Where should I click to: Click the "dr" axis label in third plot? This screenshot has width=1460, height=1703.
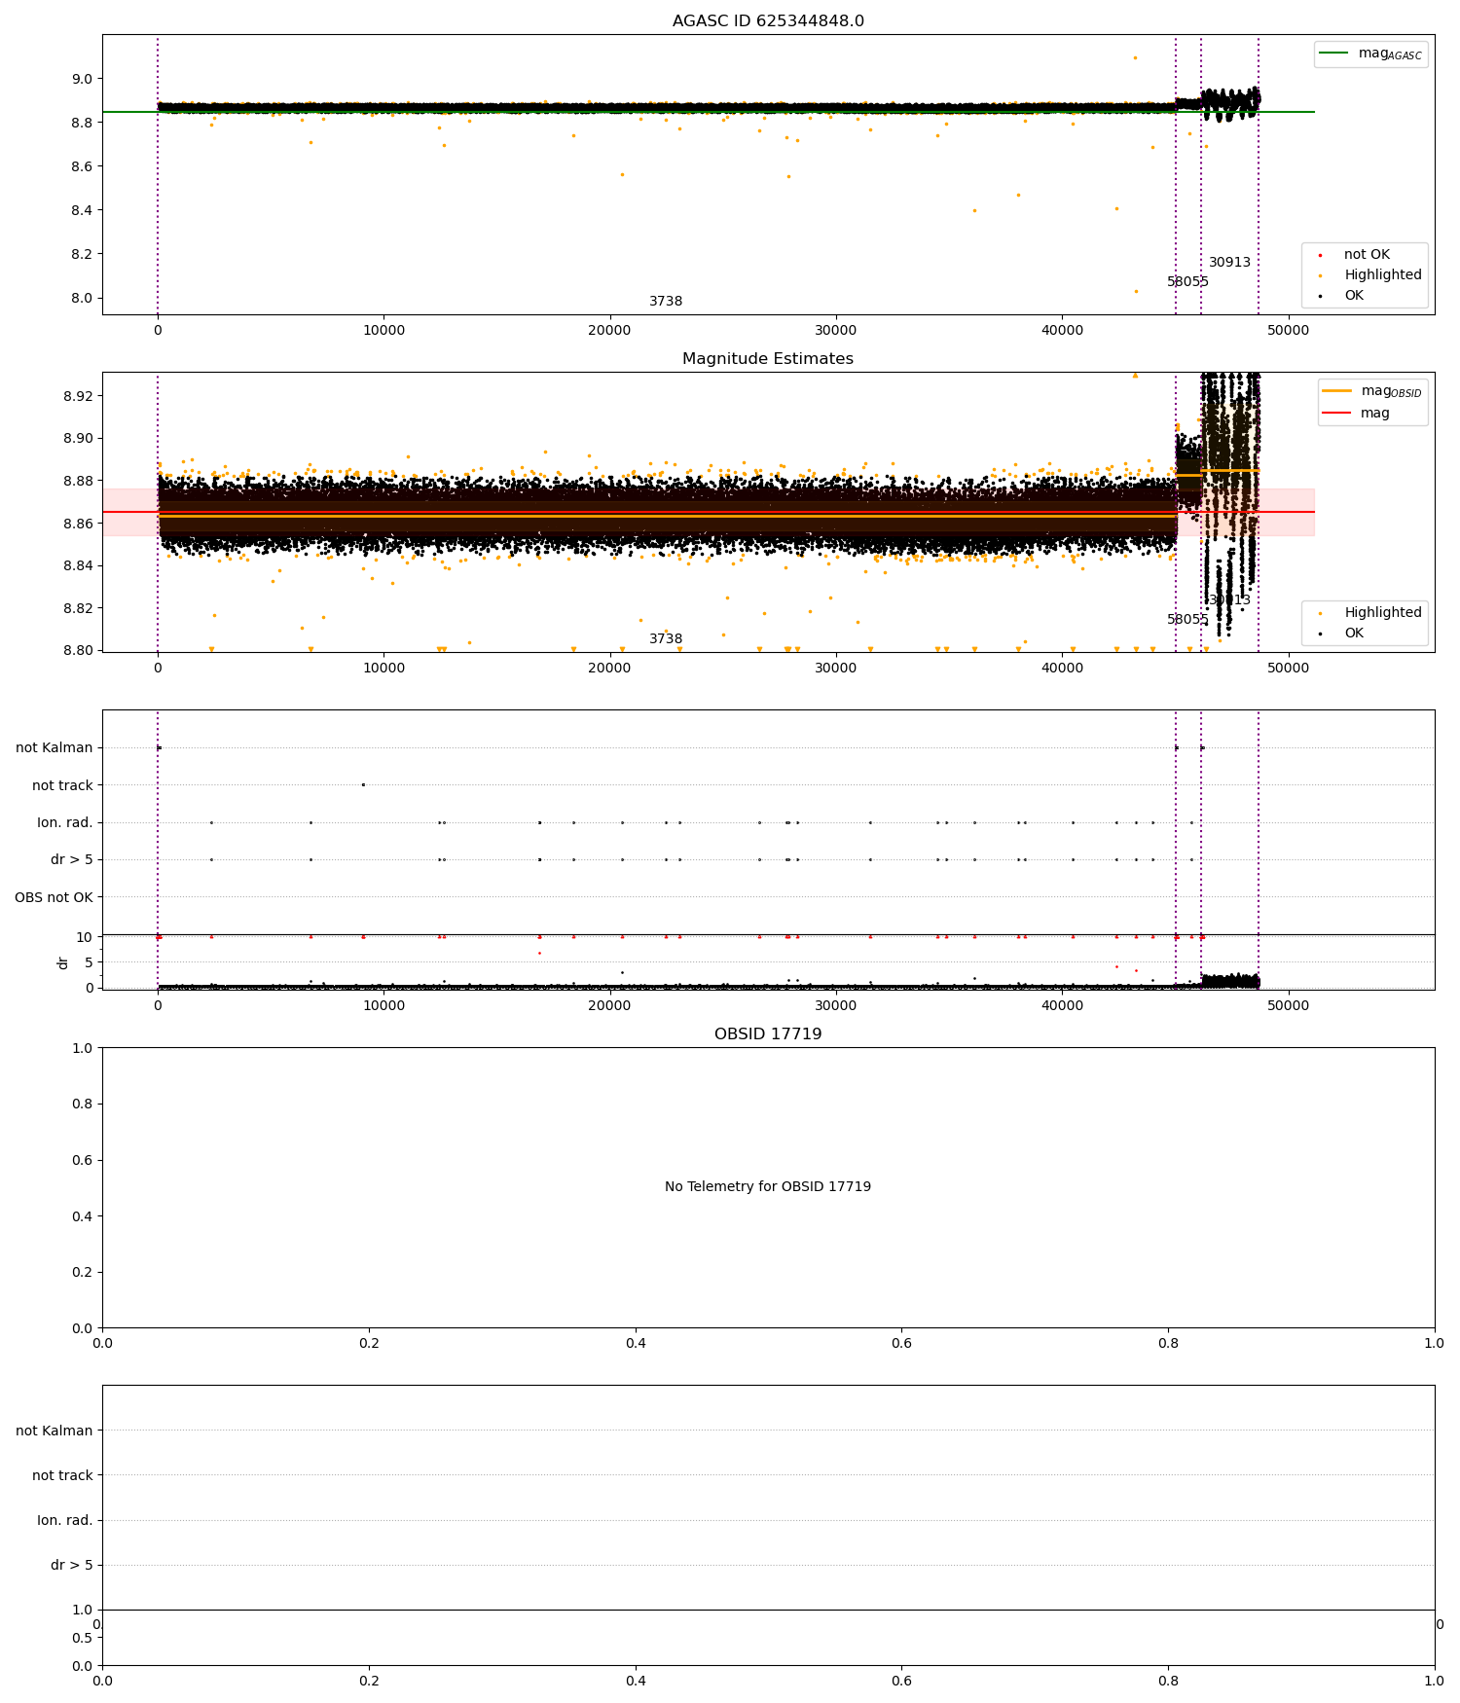pos(63,962)
